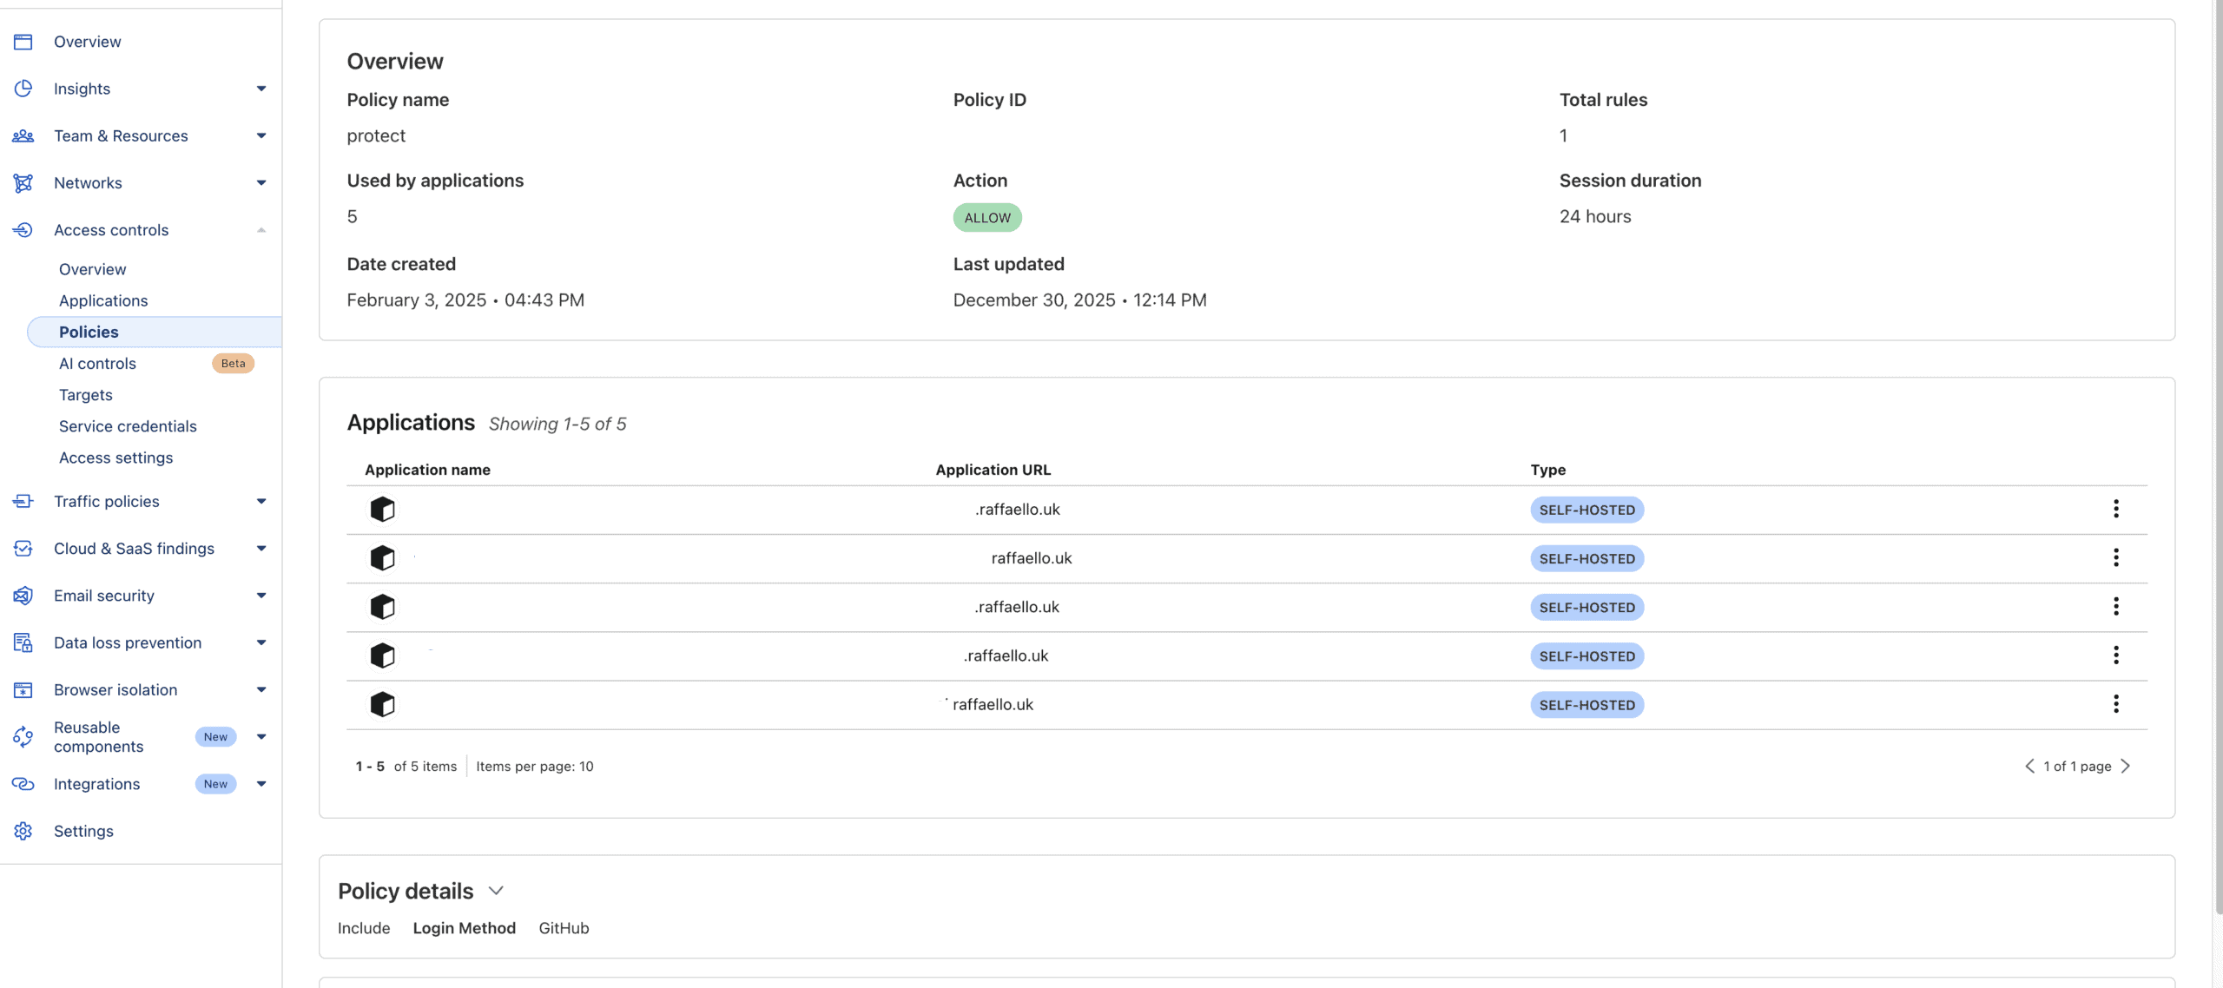
Task: Expand the Email security arrow
Action: point(261,596)
